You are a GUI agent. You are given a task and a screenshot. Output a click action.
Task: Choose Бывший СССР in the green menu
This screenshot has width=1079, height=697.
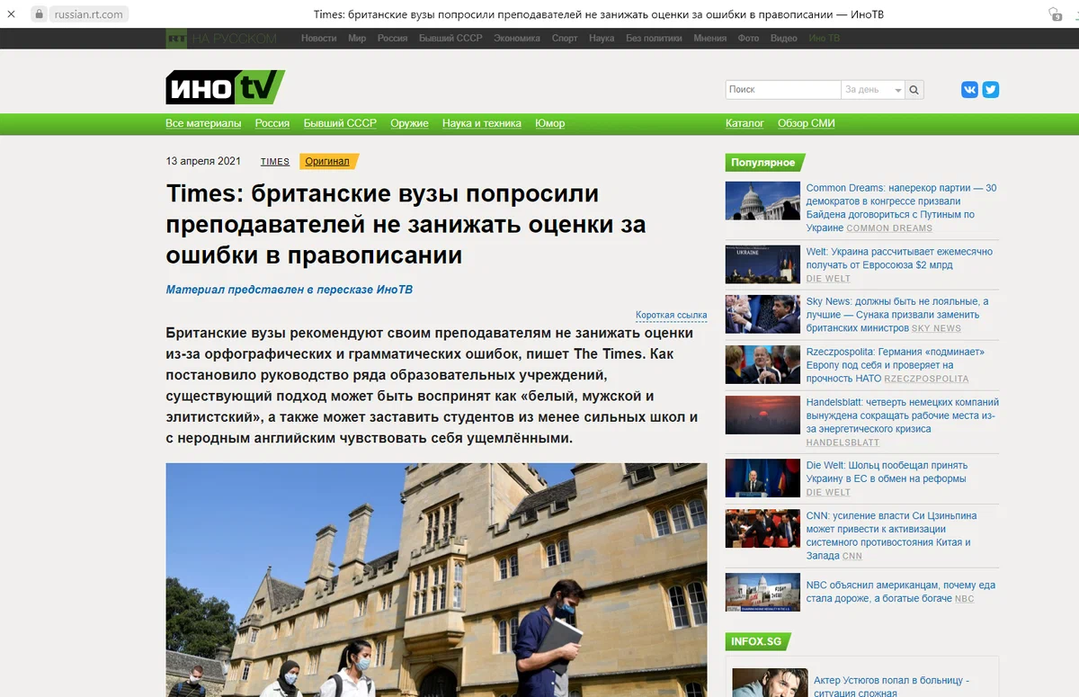(340, 123)
